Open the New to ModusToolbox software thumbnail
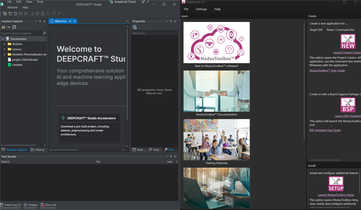This screenshot has height=210, width=361. 216,43
